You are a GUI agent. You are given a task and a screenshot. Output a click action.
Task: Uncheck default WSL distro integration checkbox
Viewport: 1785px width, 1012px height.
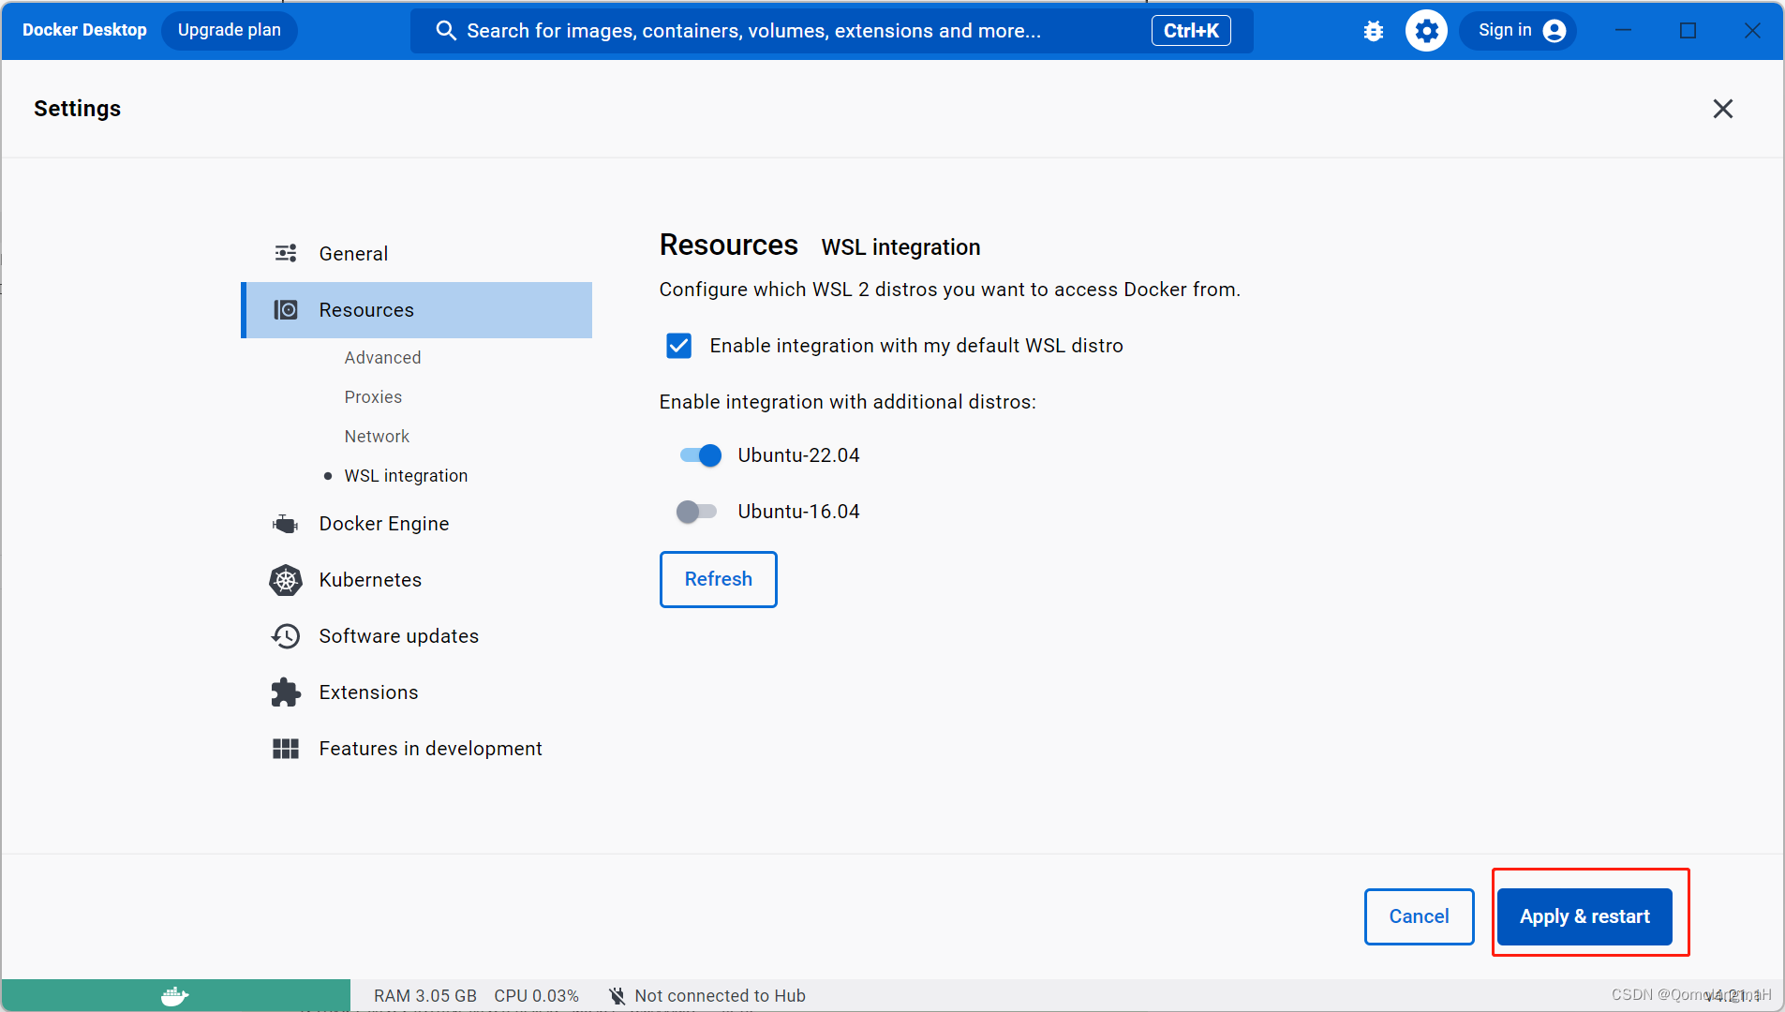tap(679, 346)
